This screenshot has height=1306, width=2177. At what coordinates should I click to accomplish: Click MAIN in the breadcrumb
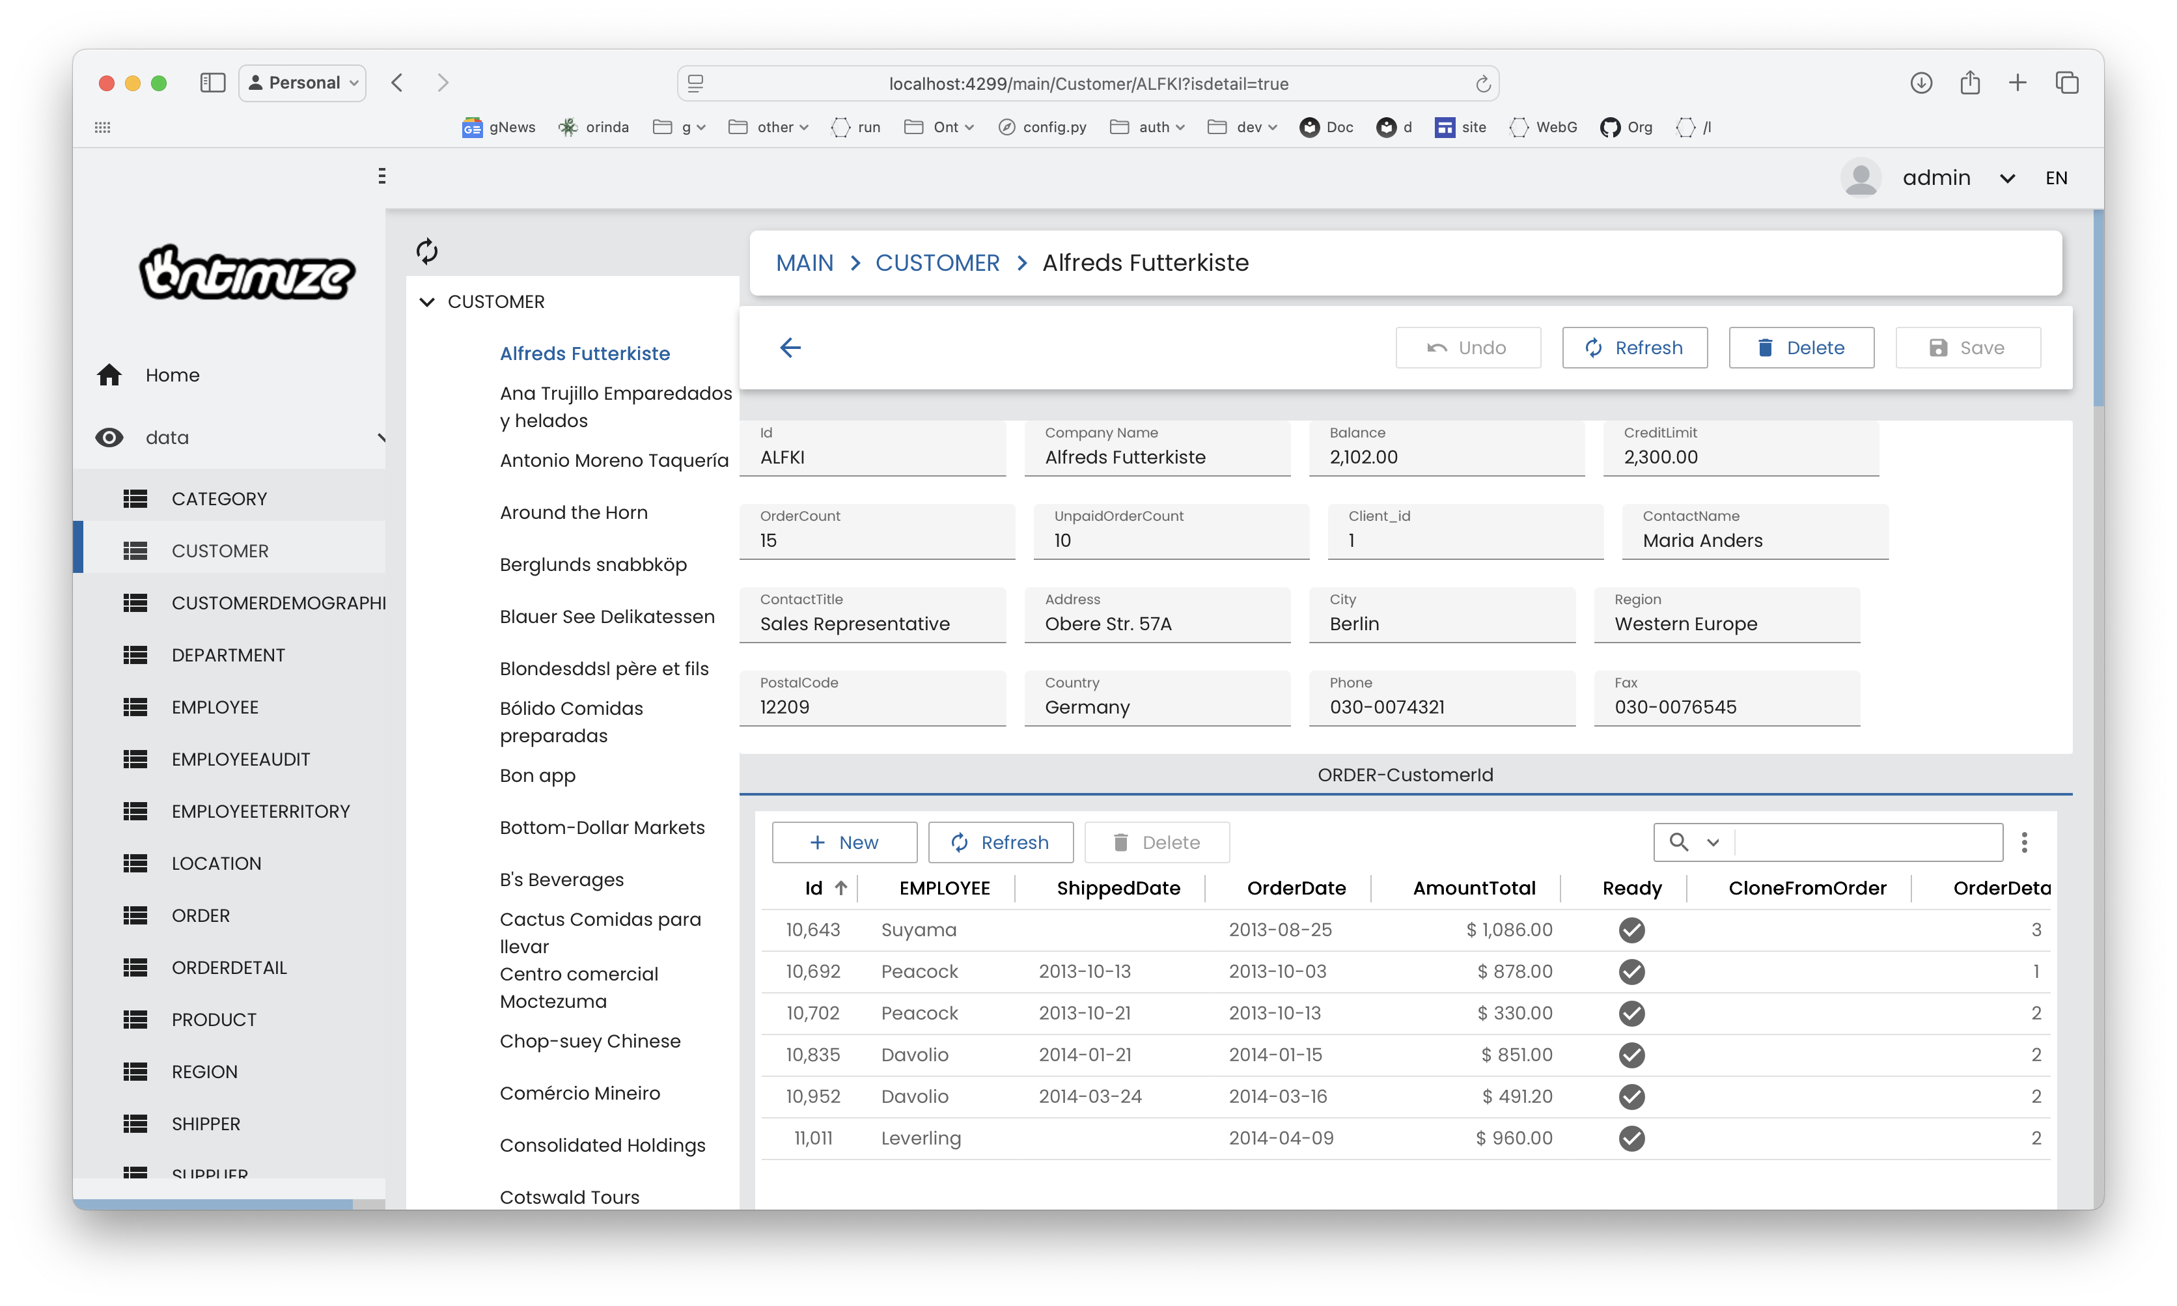[x=804, y=263]
